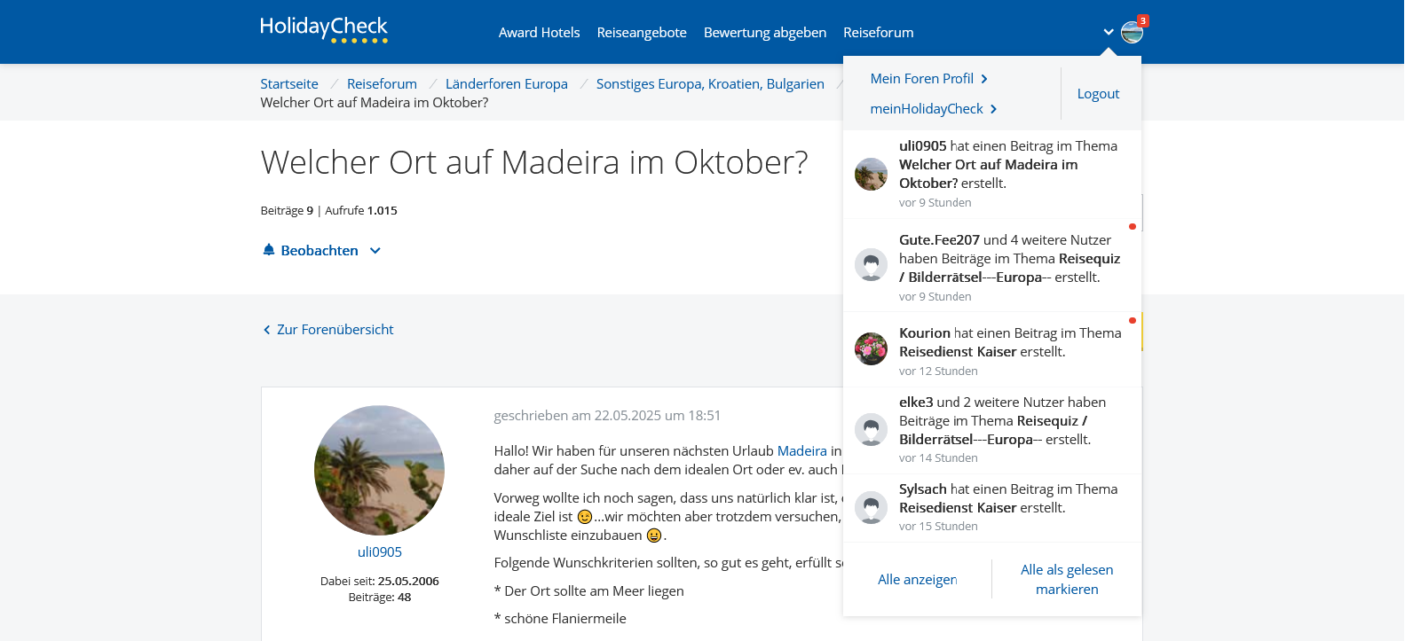1405x641 pixels.
Task: Click elke3's default avatar icon
Action: pyautogui.click(x=871, y=429)
